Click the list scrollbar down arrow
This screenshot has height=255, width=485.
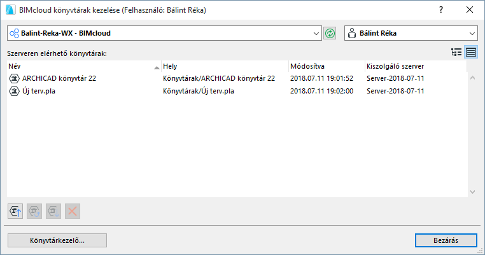472,192
